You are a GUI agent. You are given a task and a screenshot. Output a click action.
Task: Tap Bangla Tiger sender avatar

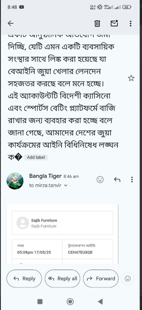click(x=15, y=181)
